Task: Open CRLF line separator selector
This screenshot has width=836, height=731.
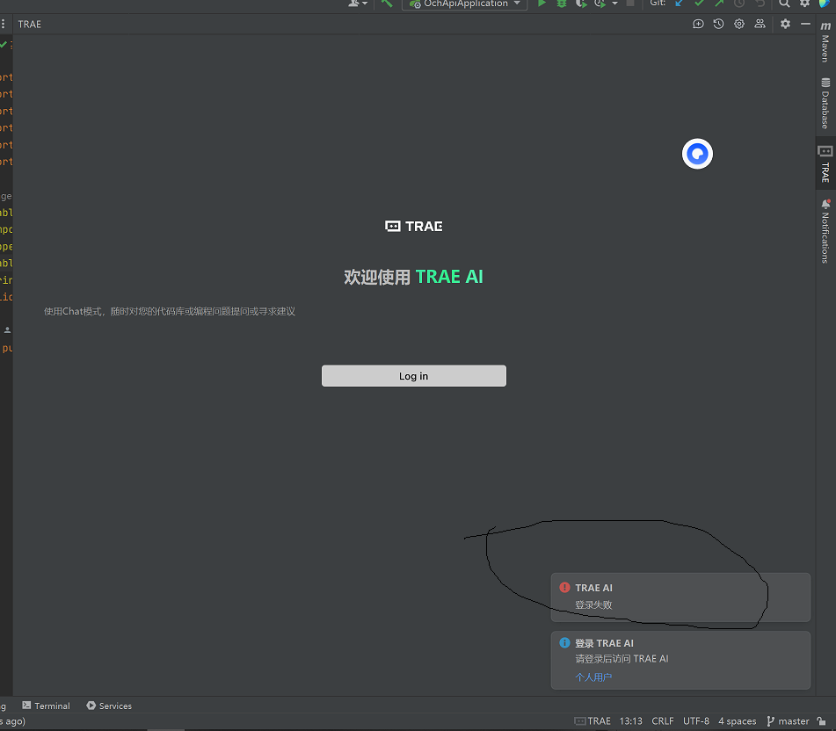Action: tap(662, 720)
